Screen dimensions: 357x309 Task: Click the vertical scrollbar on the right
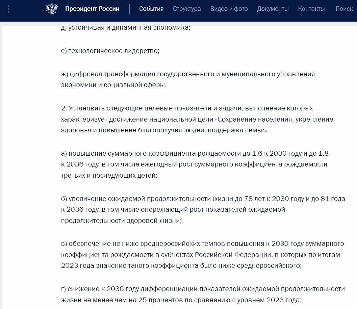[x=355, y=152]
